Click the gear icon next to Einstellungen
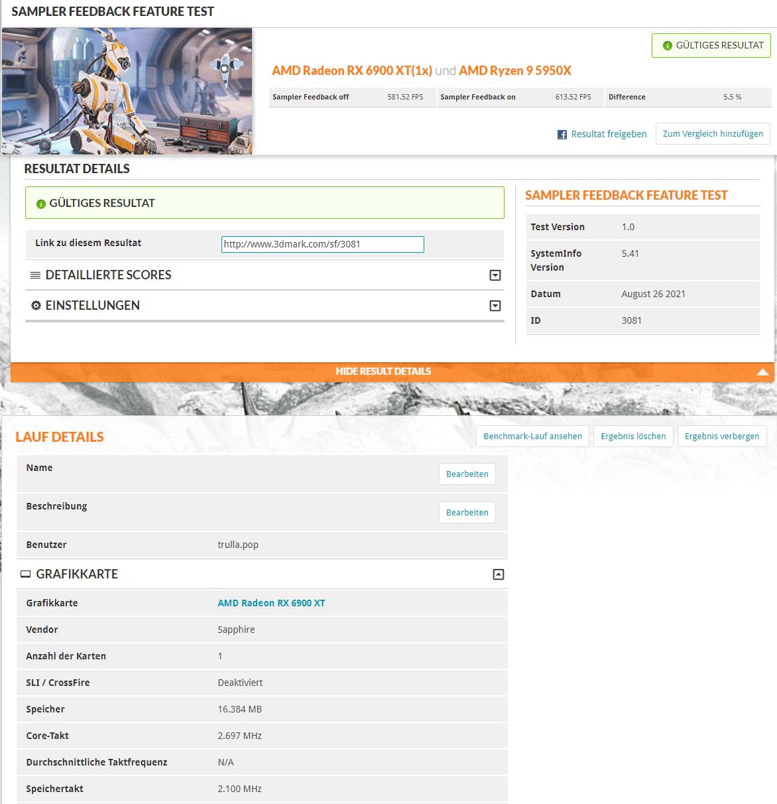Viewport: 777px width, 804px height. (x=36, y=306)
